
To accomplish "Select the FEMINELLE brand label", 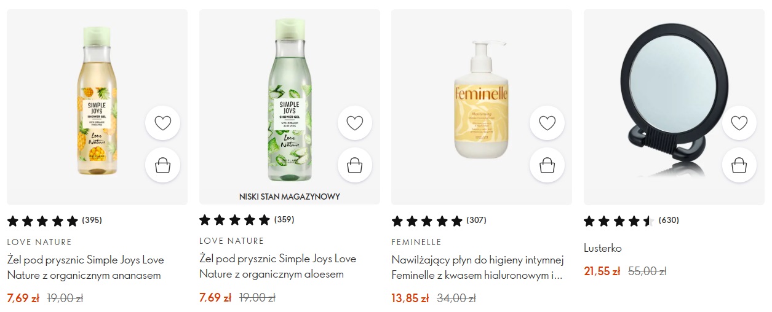I will point(416,242).
